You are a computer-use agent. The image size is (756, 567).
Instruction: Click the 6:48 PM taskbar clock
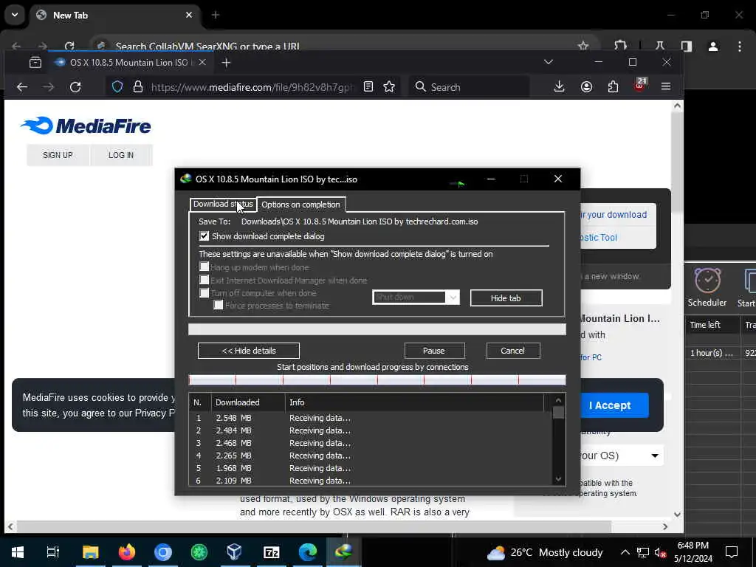(x=693, y=552)
